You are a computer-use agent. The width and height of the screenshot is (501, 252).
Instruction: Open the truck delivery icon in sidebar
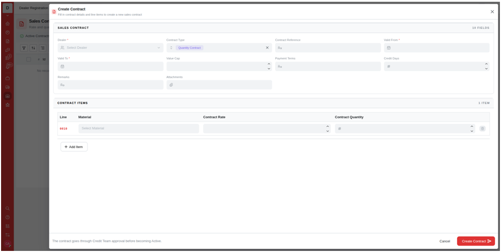8,87
